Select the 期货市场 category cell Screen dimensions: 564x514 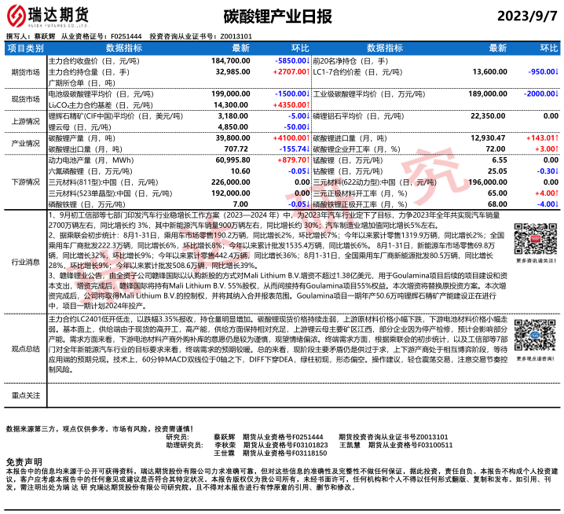click(x=25, y=72)
